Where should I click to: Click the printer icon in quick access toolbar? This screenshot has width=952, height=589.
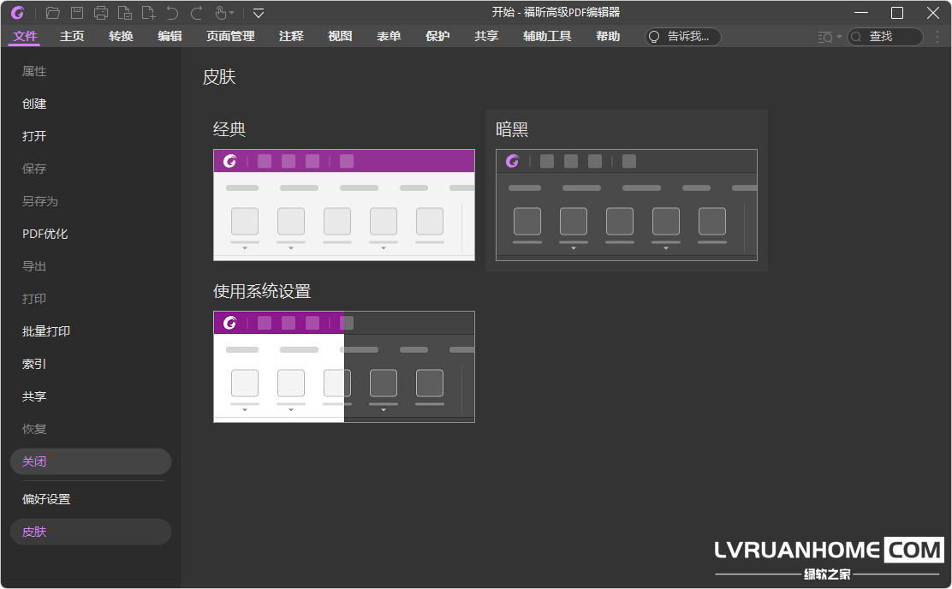coord(101,13)
